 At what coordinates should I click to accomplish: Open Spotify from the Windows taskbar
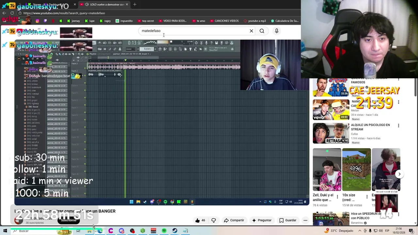164,231
